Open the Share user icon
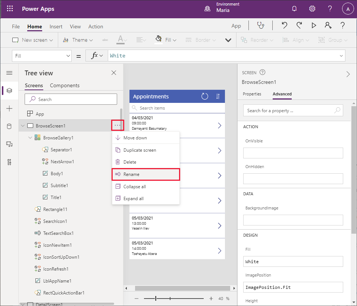 pos(328,25)
